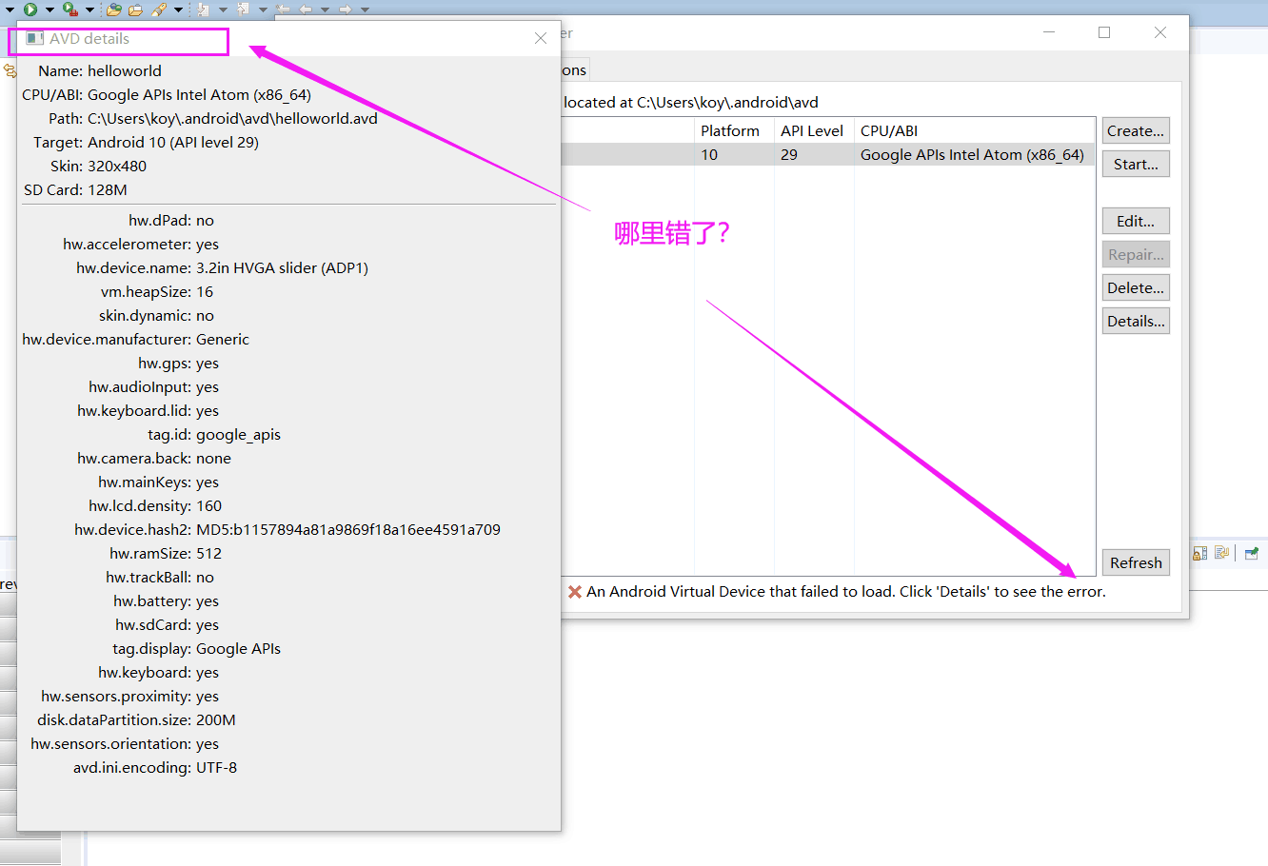
Task: Open the Forward history dropdown arrow
Action: [x=365, y=10]
